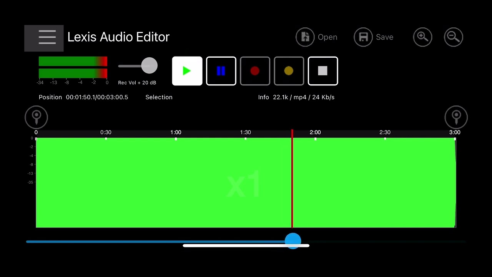The image size is (492, 277).
Task: Open the hamburger menu
Action: [x=44, y=38]
